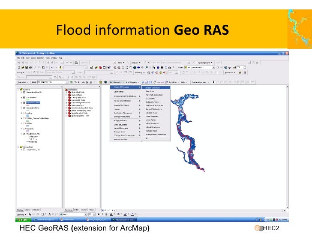Open the ArcToolbox red toolbox icon
This screenshot has width=312, height=234.
pos(100,67)
